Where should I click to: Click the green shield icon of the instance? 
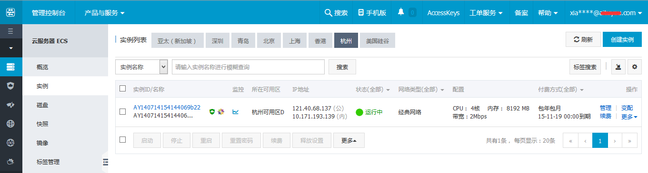[x=212, y=112]
